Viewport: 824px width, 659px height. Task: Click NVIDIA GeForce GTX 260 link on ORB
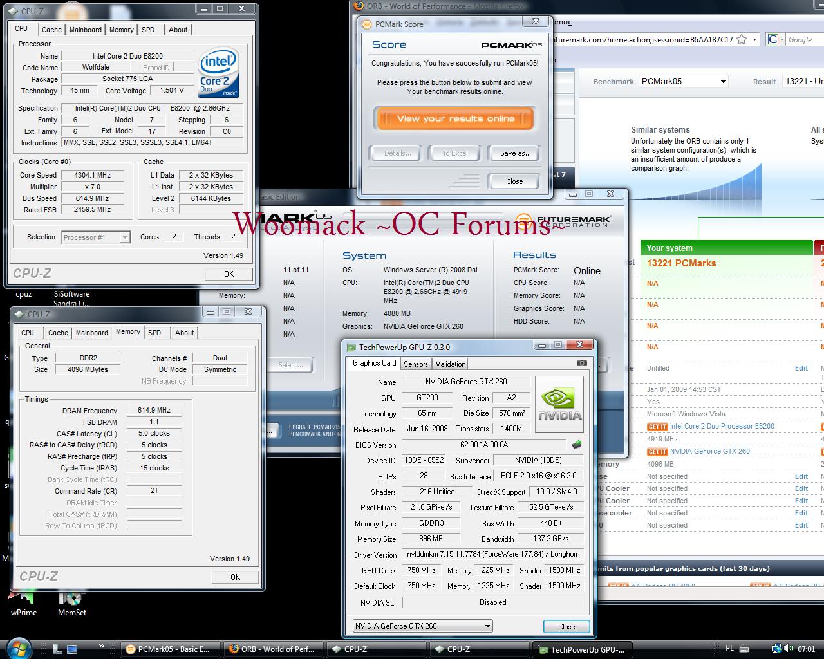tap(710, 451)
